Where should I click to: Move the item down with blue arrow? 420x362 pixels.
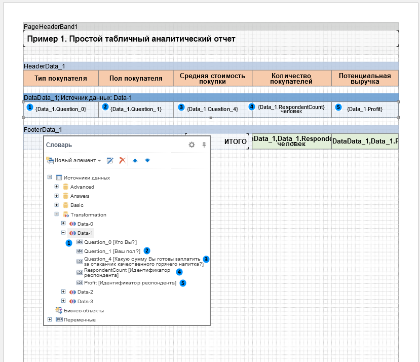click(x=147, y=160)
